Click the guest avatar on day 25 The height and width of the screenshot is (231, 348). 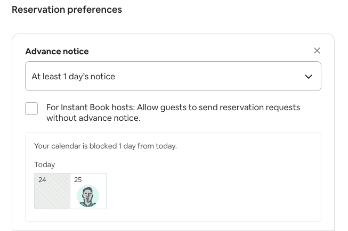pos(88,196)
